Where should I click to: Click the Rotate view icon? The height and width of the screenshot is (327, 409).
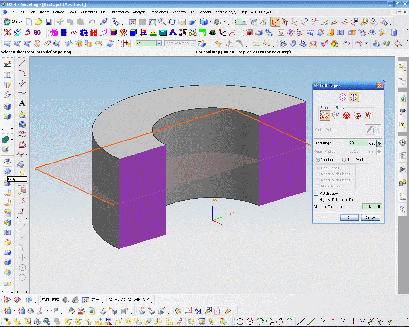[x=172, y=22]
